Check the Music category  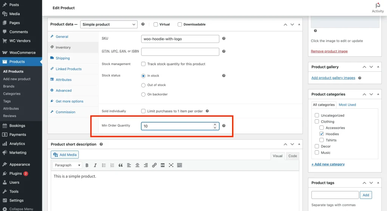pyautogui.click(x=317, y=152)
